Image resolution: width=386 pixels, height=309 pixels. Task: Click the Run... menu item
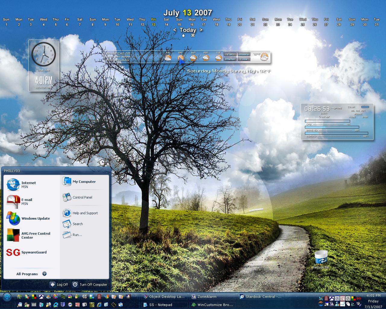pos(72,235)
